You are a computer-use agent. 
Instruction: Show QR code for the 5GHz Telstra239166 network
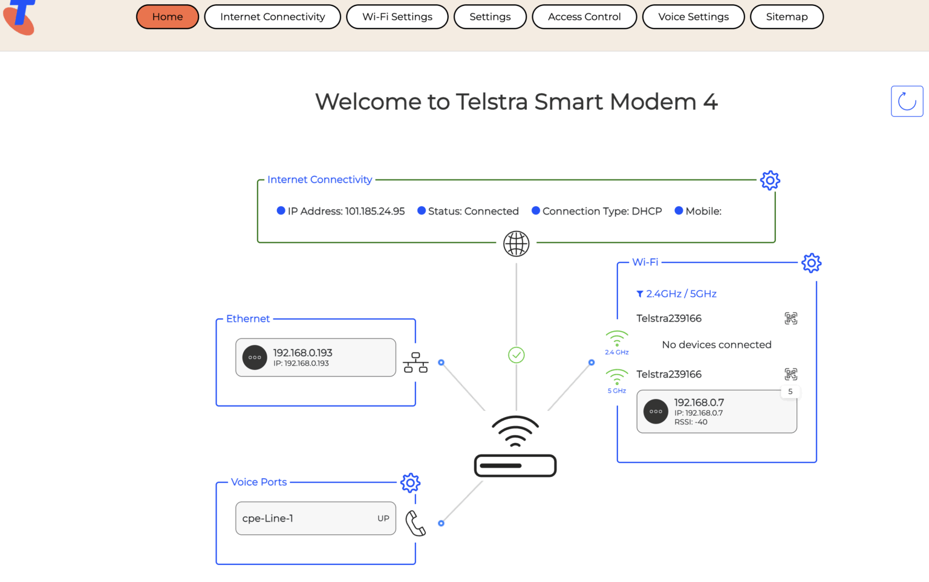[x=790, y=374]
